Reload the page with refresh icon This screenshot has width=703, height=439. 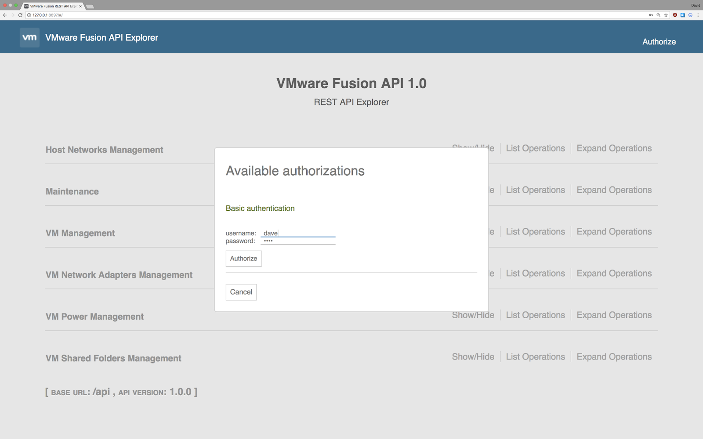tap(20, 15)
